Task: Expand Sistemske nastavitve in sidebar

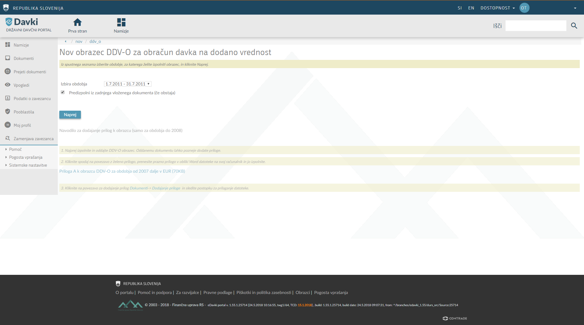Action: 28,165
